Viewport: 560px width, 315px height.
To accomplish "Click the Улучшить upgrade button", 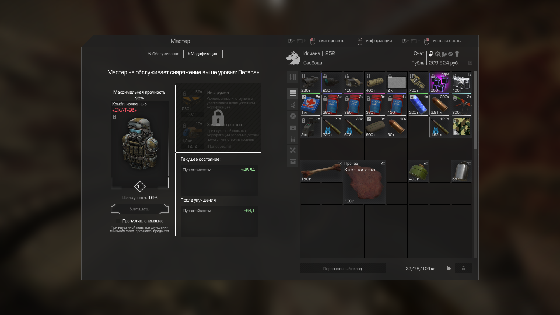I will click(x=140, y=209).
